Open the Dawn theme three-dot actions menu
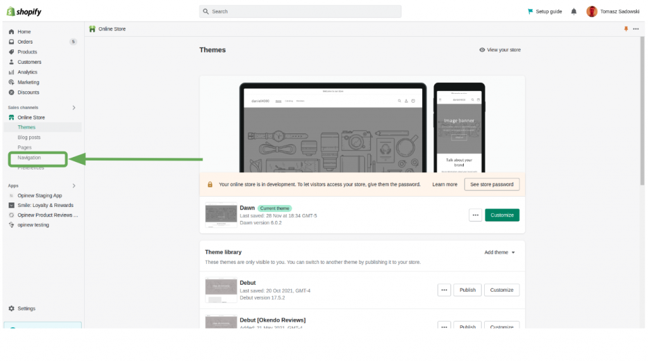The height and width of the screenshot is (362, 648). tap(475, 215)
